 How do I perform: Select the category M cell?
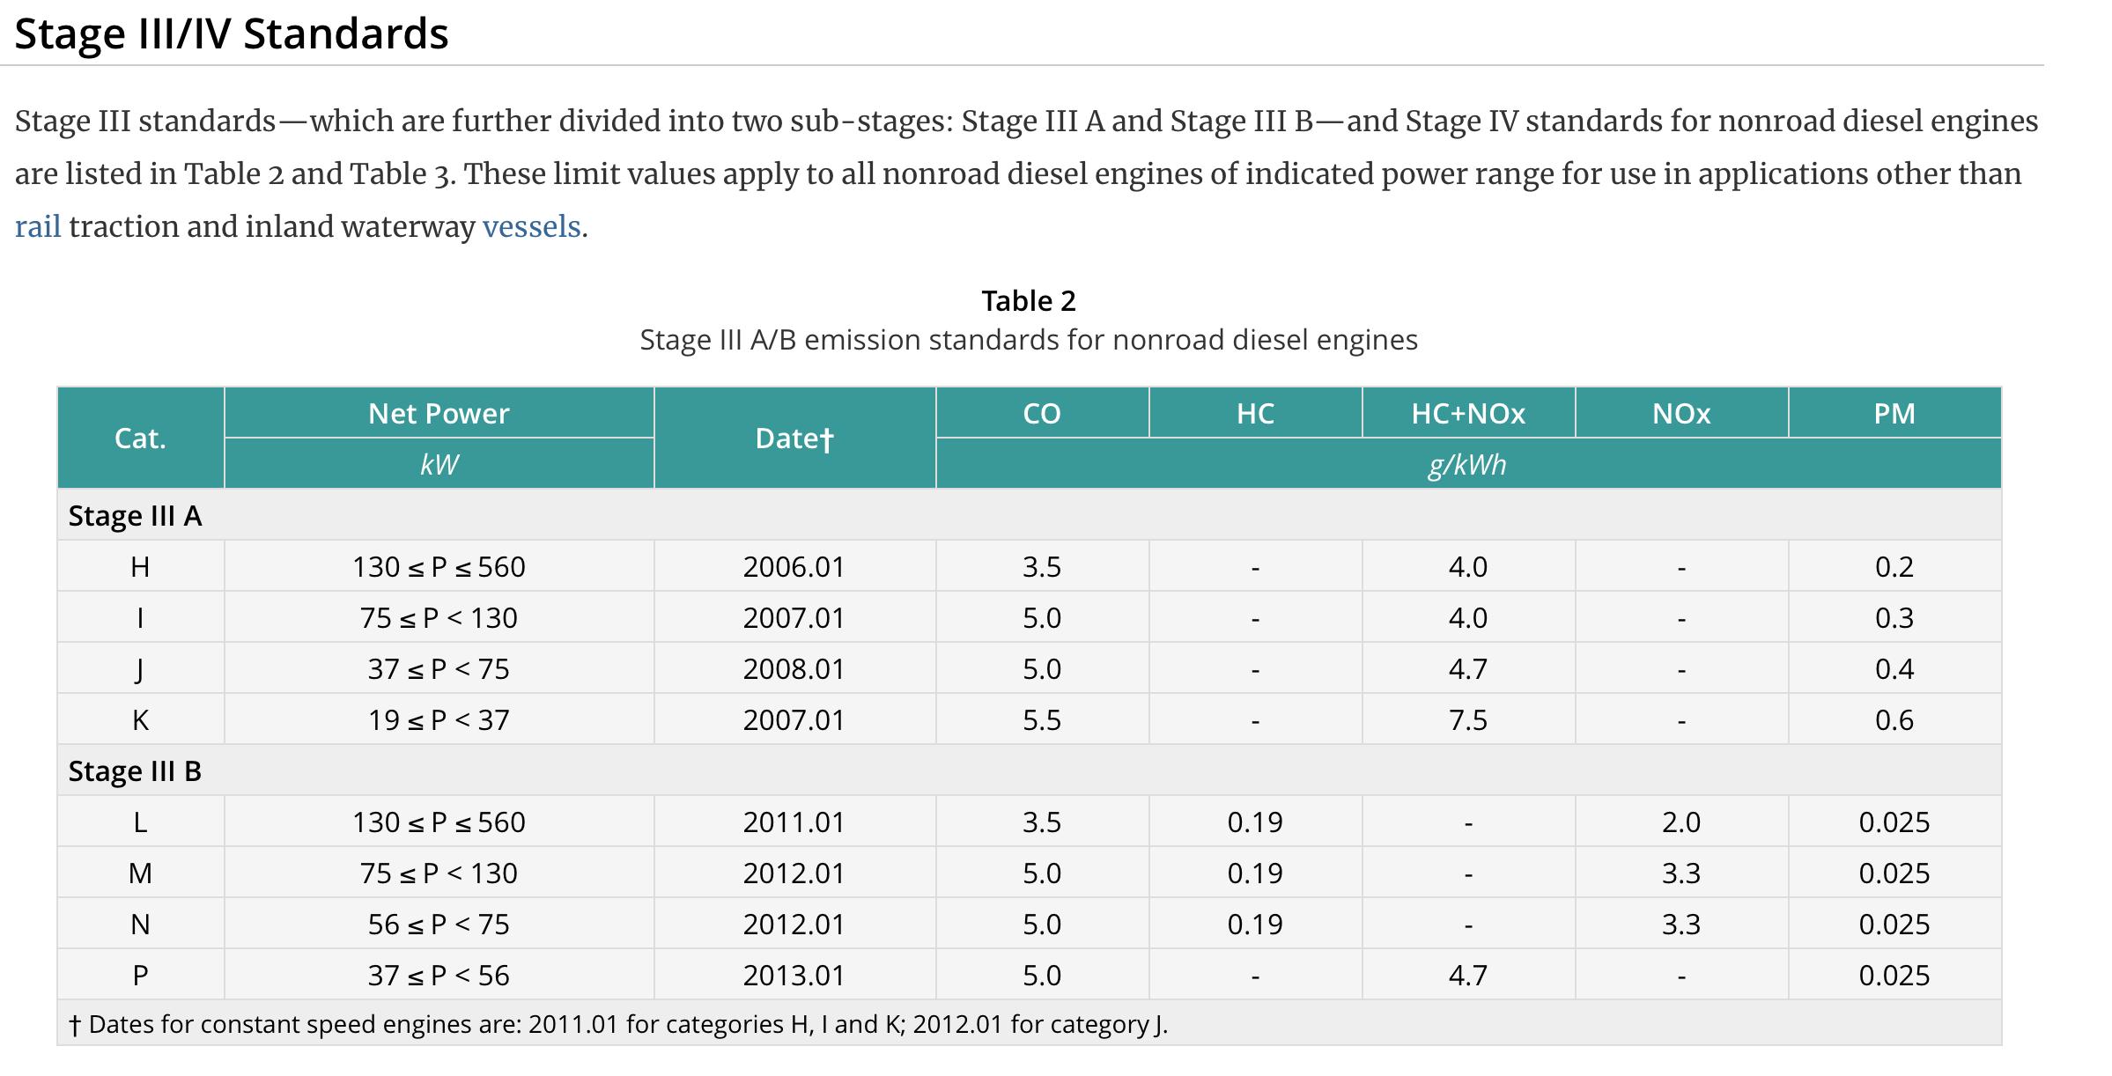pyautogui.click(x=140, y=873)
